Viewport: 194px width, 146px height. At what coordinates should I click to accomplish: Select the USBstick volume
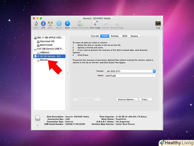[x=49, y=52]
